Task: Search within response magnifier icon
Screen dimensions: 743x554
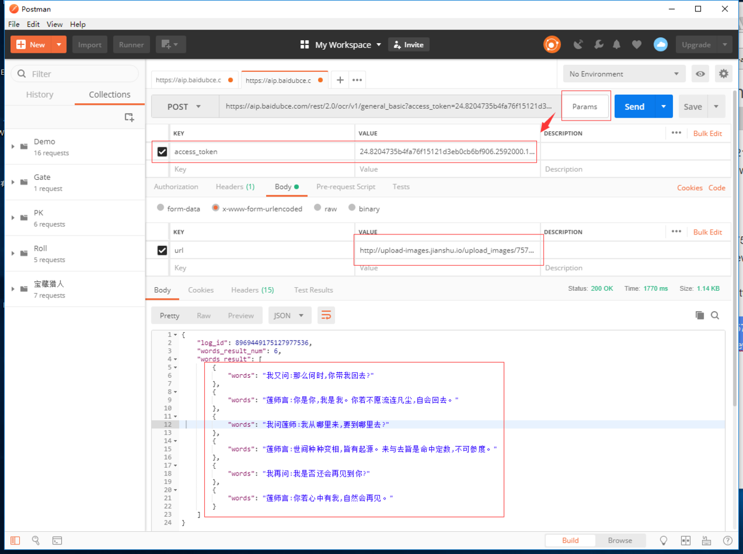Action: click(x=715, y=315)
